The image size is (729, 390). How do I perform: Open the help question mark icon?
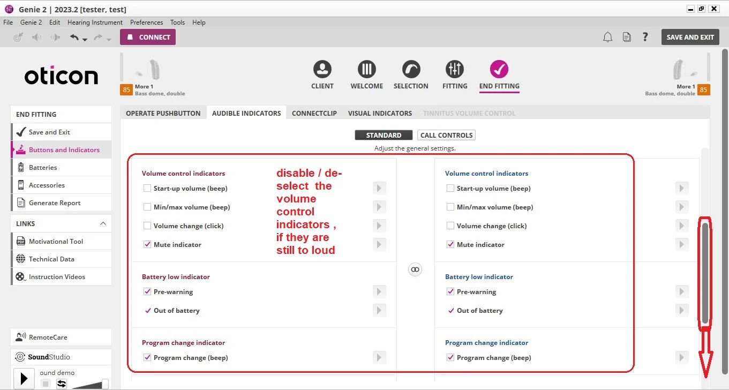[645, 37]
